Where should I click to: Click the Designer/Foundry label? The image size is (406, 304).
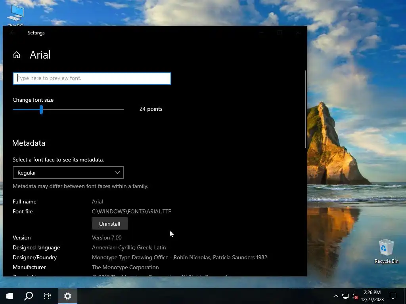point(35,257)
